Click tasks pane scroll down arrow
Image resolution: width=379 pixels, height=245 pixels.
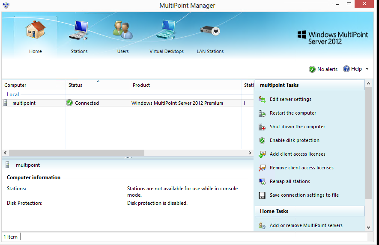(x=368, y=227)
